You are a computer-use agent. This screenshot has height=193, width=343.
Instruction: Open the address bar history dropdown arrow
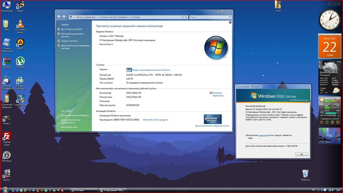182,17
